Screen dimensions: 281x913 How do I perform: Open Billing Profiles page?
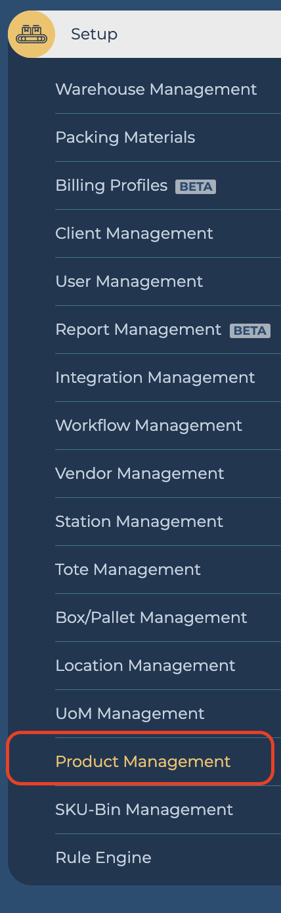112,185
